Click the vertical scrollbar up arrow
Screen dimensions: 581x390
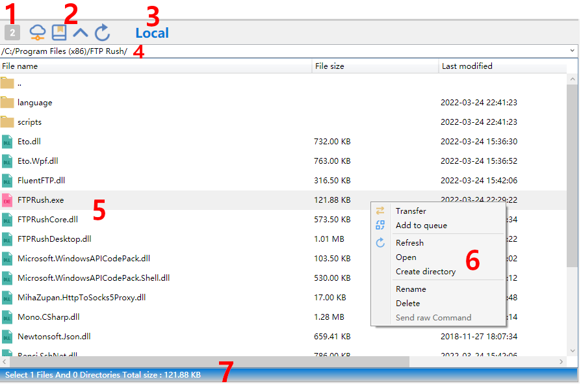pyautogui.click(x=573, y=79)
